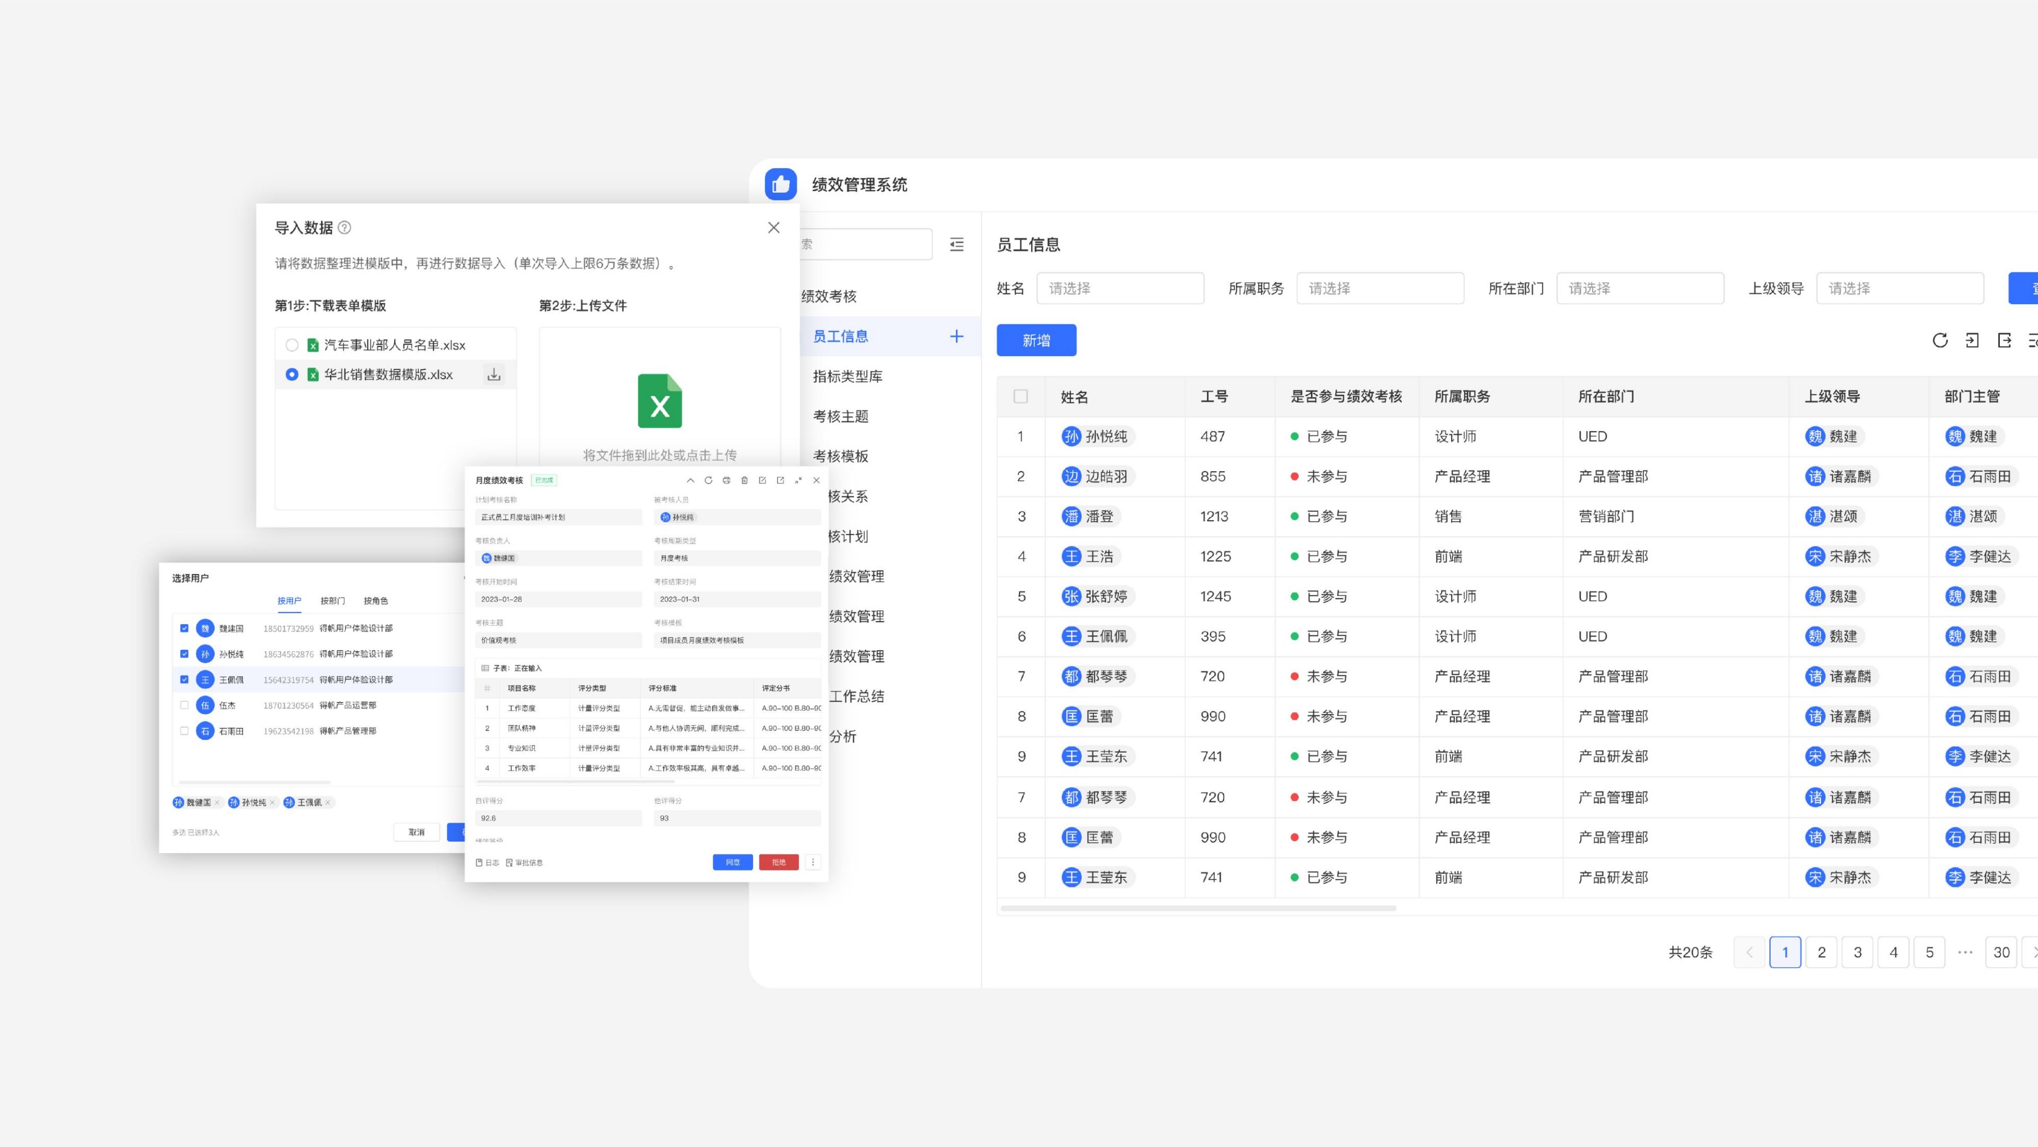This screenshot has width=2038, height=1147.
Task: Click the 考核开始时间 field 2023-01-28
Action: pyautogui.click(x=558, y=600)
